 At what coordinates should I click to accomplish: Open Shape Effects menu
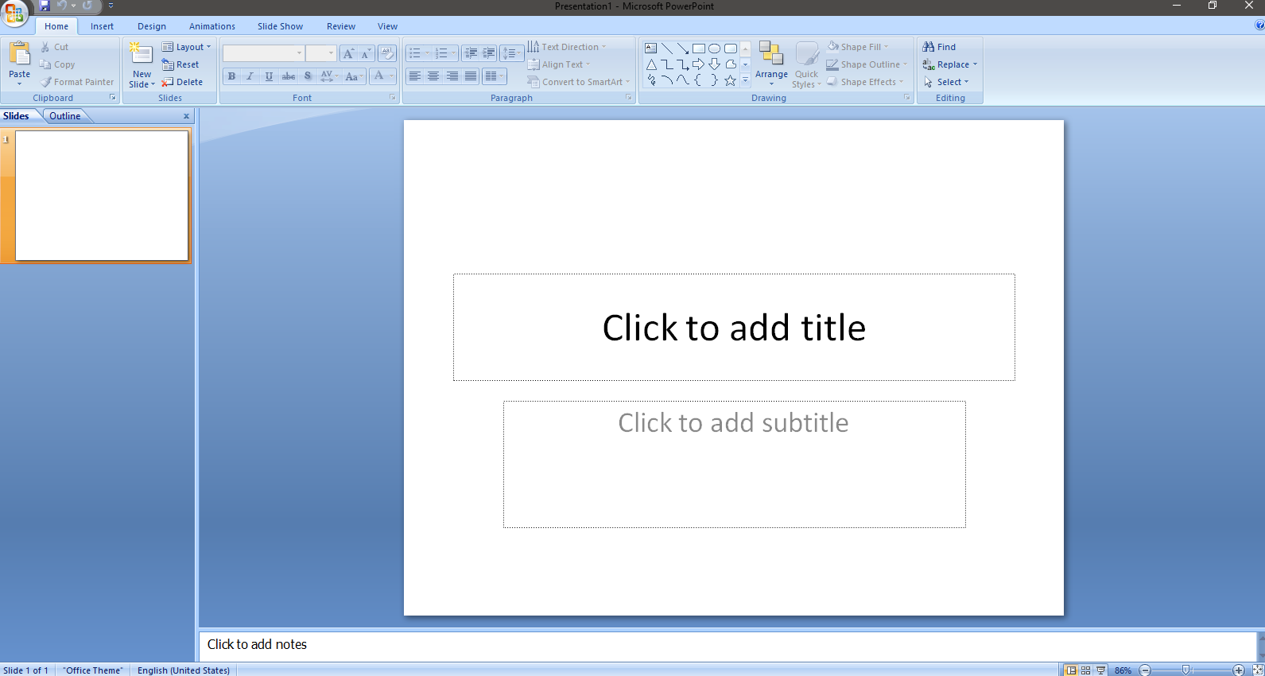[x=865, y=82]
